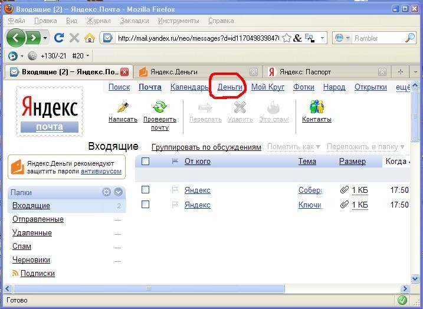
Task: Open the Переложить в папку dropdown
Action: point(366,147)
